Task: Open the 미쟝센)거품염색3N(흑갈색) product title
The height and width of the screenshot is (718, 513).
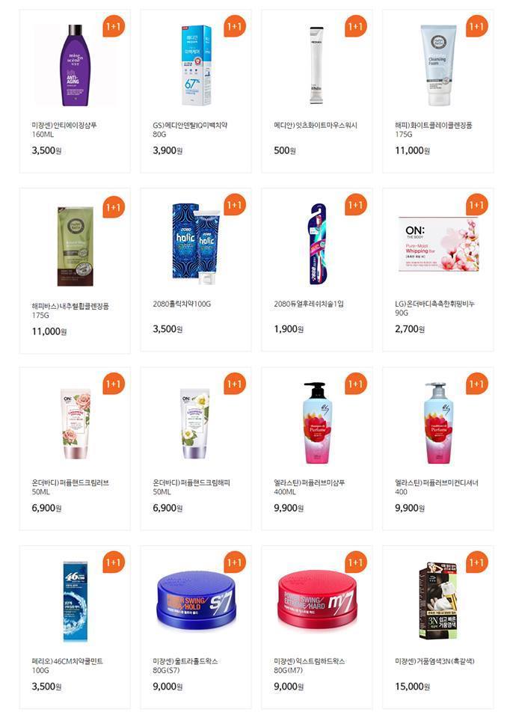Action: [x=434, y=660]
